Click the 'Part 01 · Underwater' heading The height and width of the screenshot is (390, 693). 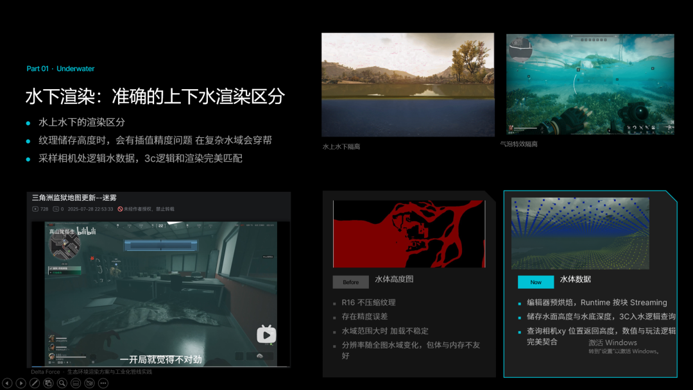pyautogui.click(x=60, y=69)
